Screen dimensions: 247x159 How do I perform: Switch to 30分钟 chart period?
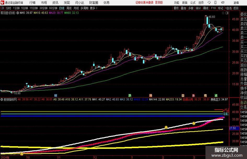43,8
